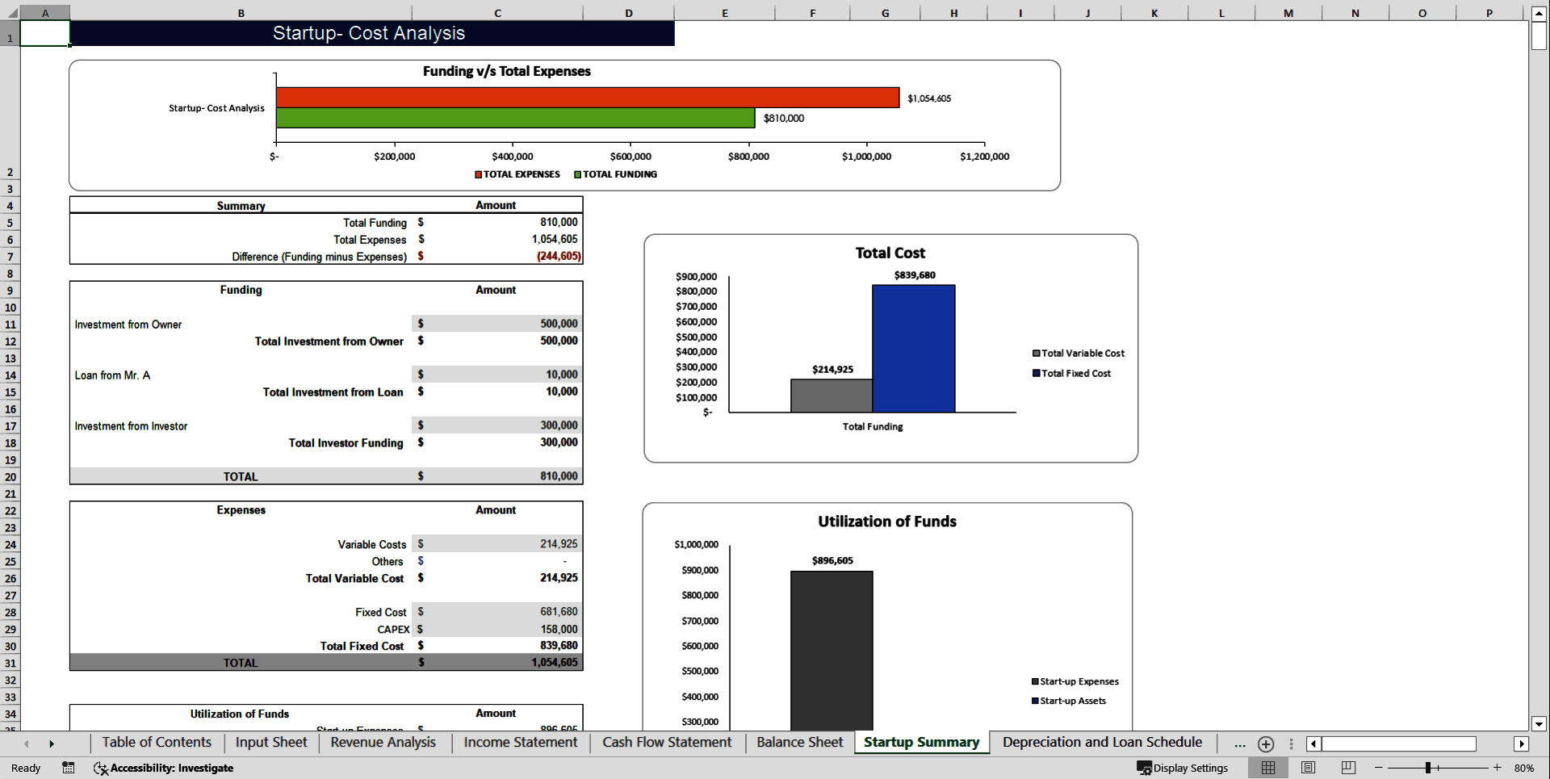Select the Start-up Expenses legend entry
This screenshot has width=1550, height=779.
[x=1075, y=681]
